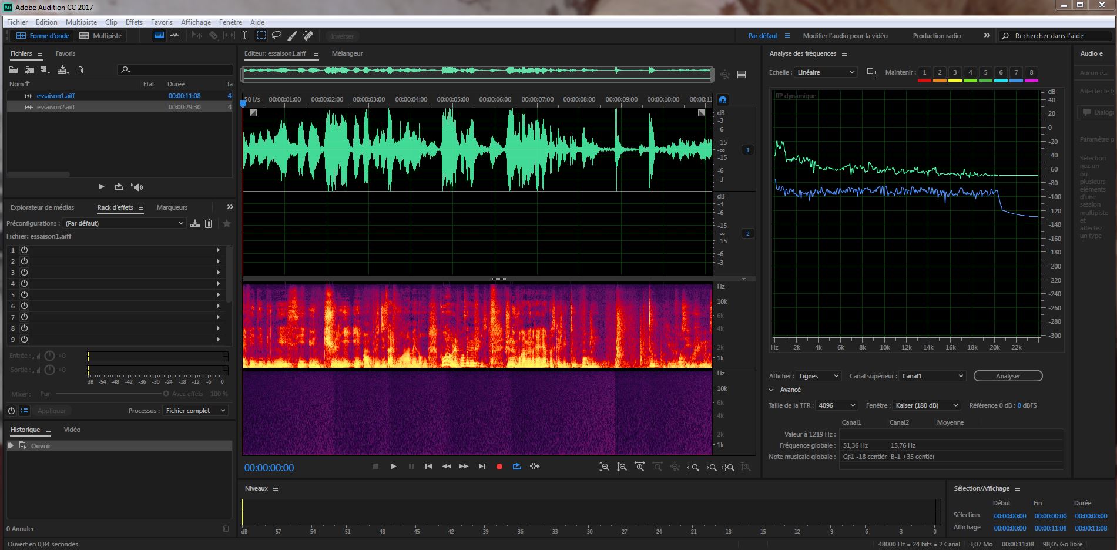1117x550 pixels.
Task: Open the Echelle Linéaire dropdown
Action: pyautogui.click(x=826, y=72)
